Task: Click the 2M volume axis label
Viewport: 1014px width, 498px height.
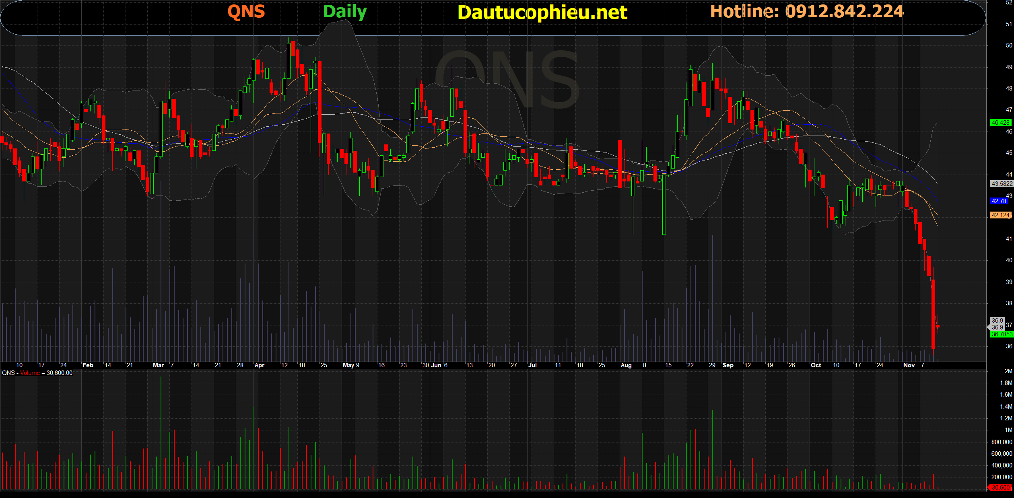Action: [x=1008, y=371]
